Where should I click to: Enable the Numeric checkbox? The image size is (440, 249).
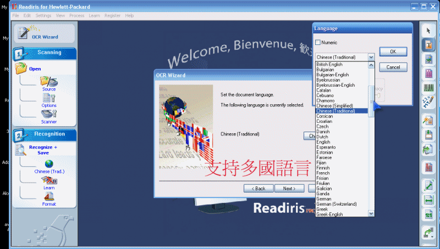(318, 43)
